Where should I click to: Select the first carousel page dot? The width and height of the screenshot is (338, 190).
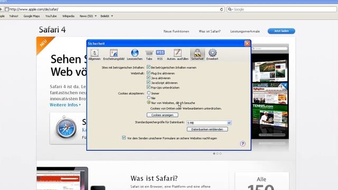pyautogui.click(x=214, y=154)
